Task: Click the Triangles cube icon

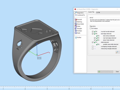Action: (76, 28)
